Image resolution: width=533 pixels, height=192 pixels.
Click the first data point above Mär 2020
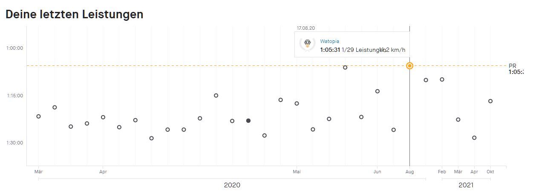38,116
